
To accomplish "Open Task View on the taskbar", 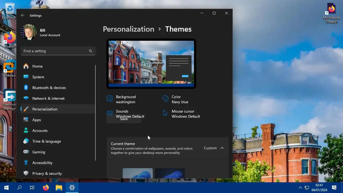I will pos(32,188).
